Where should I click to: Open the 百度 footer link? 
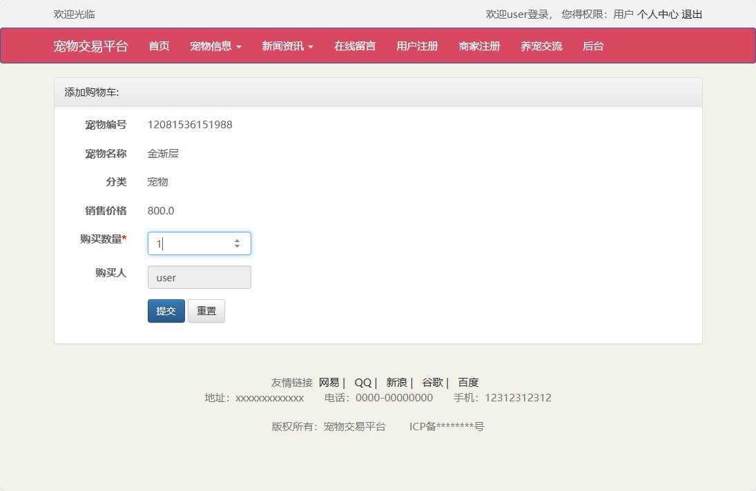click(468, 382)
